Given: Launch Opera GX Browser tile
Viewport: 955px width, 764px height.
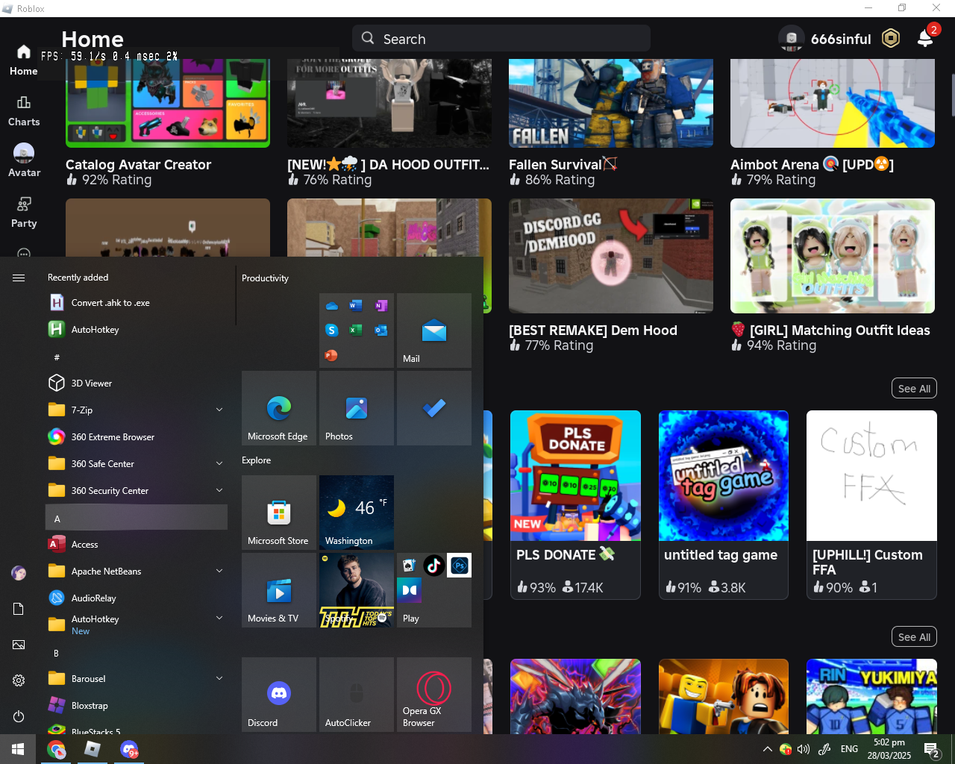Looking at the screenshot, I should 434,695.
